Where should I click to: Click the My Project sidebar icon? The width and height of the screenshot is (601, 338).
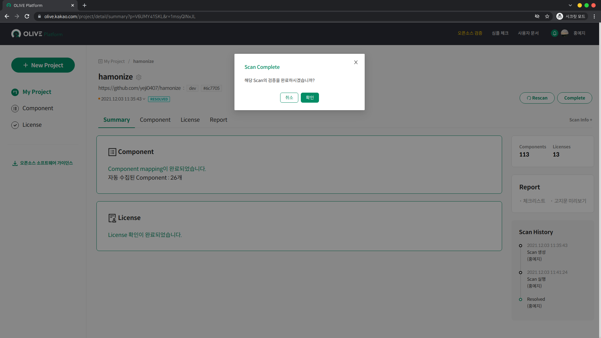pyautogui.click(x=15, y=92)
